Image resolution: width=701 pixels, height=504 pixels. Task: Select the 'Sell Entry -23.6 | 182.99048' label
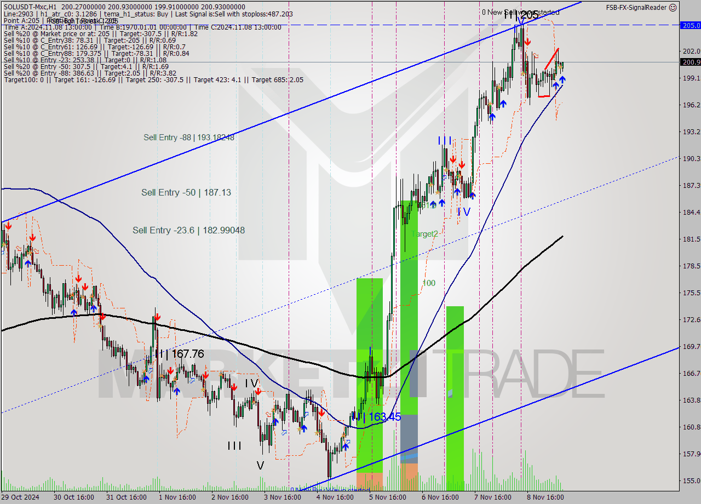(188, 230)
